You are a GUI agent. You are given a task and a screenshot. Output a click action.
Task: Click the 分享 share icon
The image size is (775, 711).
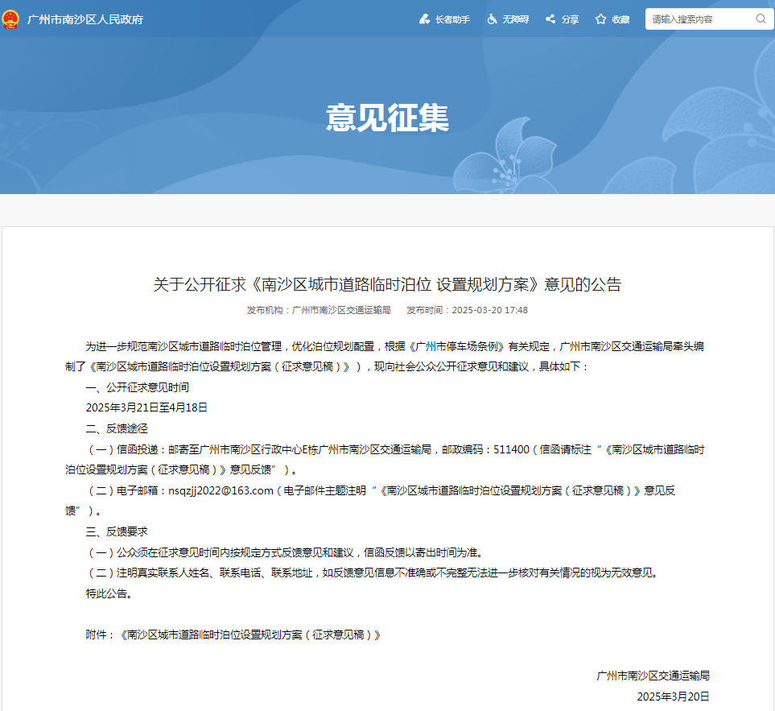[x=550, y=19]
